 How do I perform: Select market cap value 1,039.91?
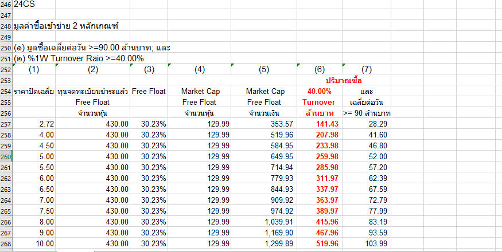pyautogui.click(x=264, y=222)
